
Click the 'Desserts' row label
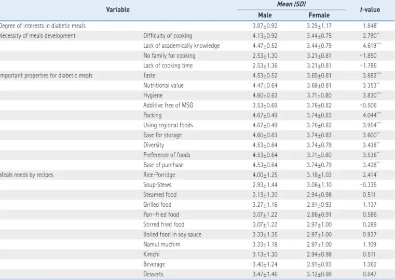(153, 274)
